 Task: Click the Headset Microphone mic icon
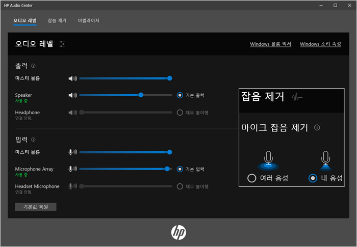click(x=72, y=186)
